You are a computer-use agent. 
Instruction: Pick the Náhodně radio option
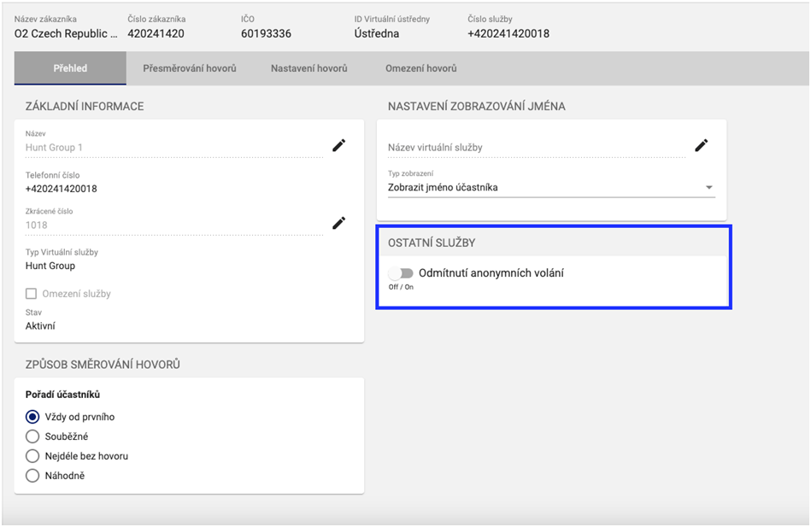pos(32,476)
